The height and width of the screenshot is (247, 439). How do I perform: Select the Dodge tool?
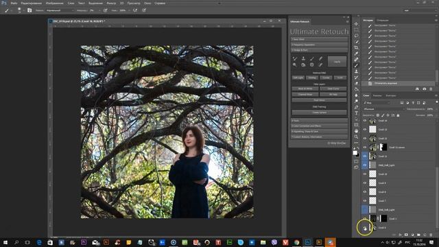(356, 101)
